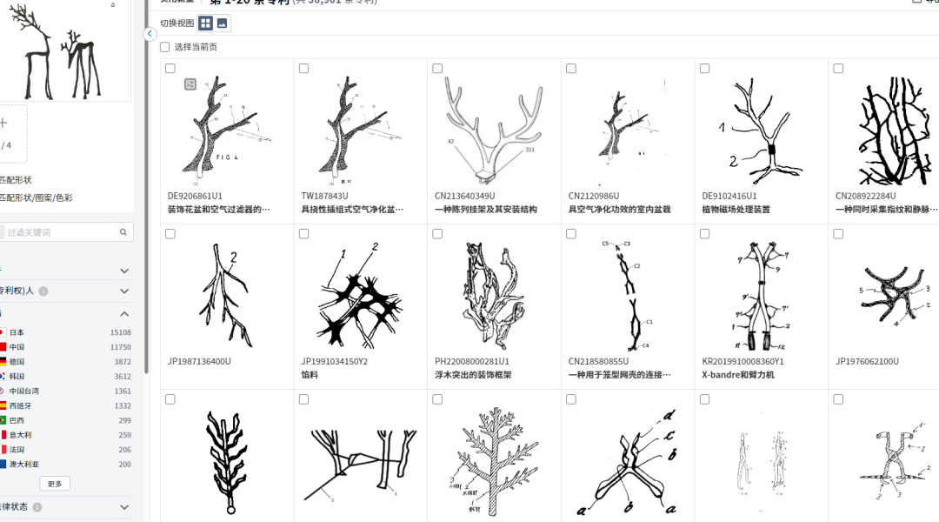Click the search magnifier in keyword filter
The image size is (939, 522).
click(123, 232)
